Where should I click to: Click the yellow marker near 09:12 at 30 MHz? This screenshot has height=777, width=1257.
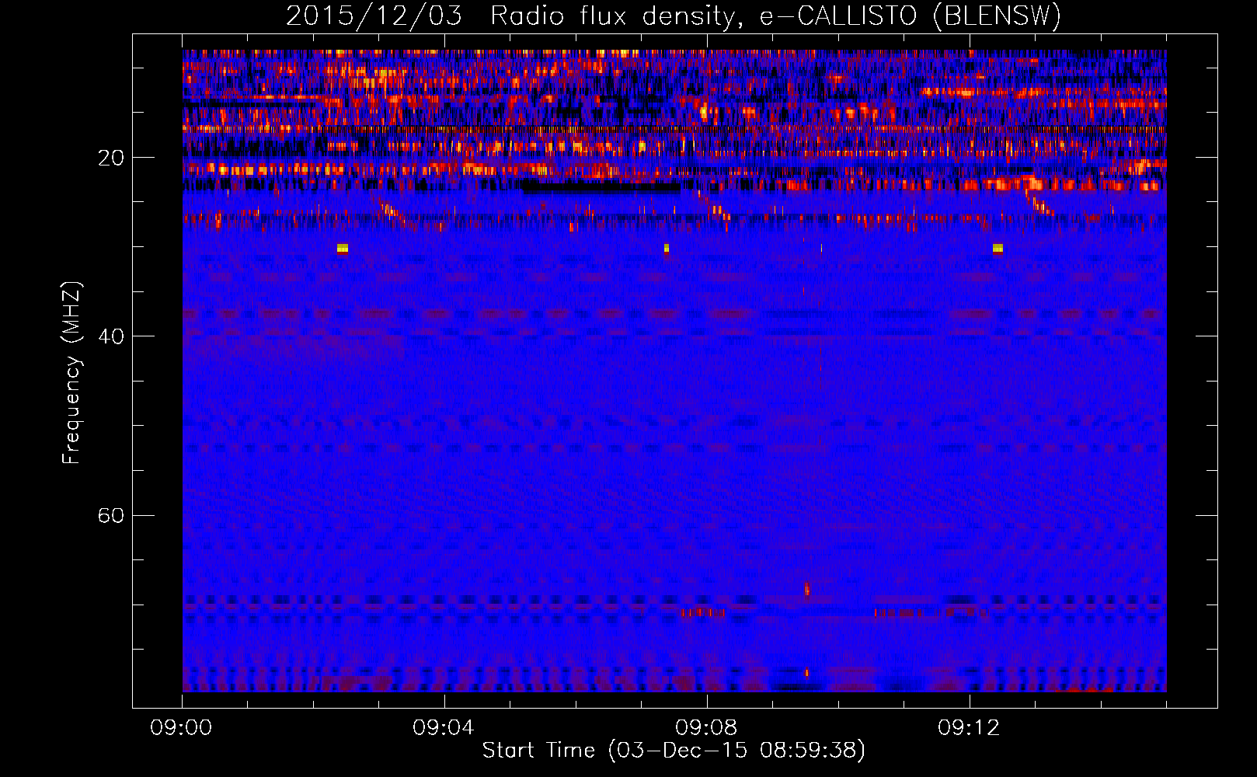998,249
